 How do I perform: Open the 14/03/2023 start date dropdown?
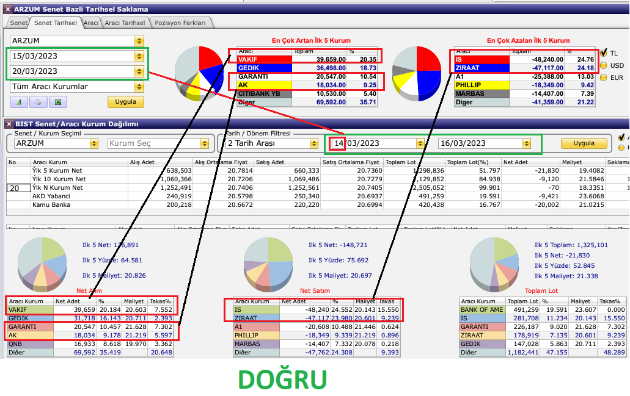point(420,143)
